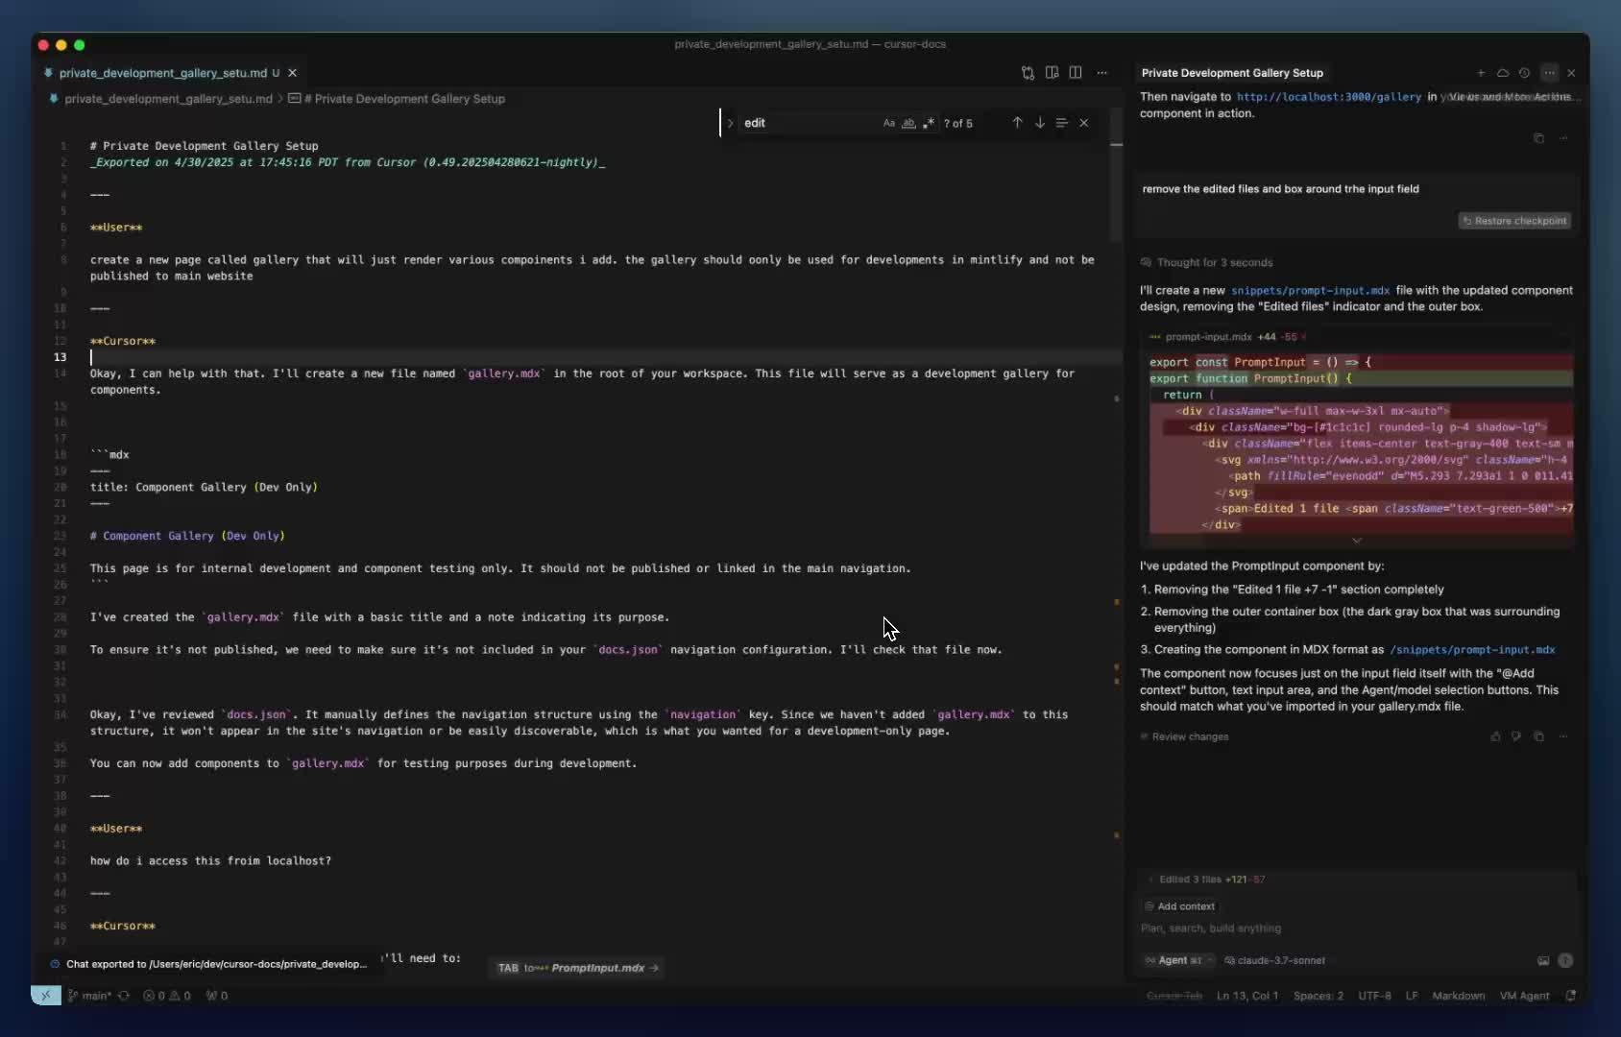Viewport: 1621px width, 1037px height.
Task: Close the private_development_gallery_setu.md tab
Action: pos(293,73)
